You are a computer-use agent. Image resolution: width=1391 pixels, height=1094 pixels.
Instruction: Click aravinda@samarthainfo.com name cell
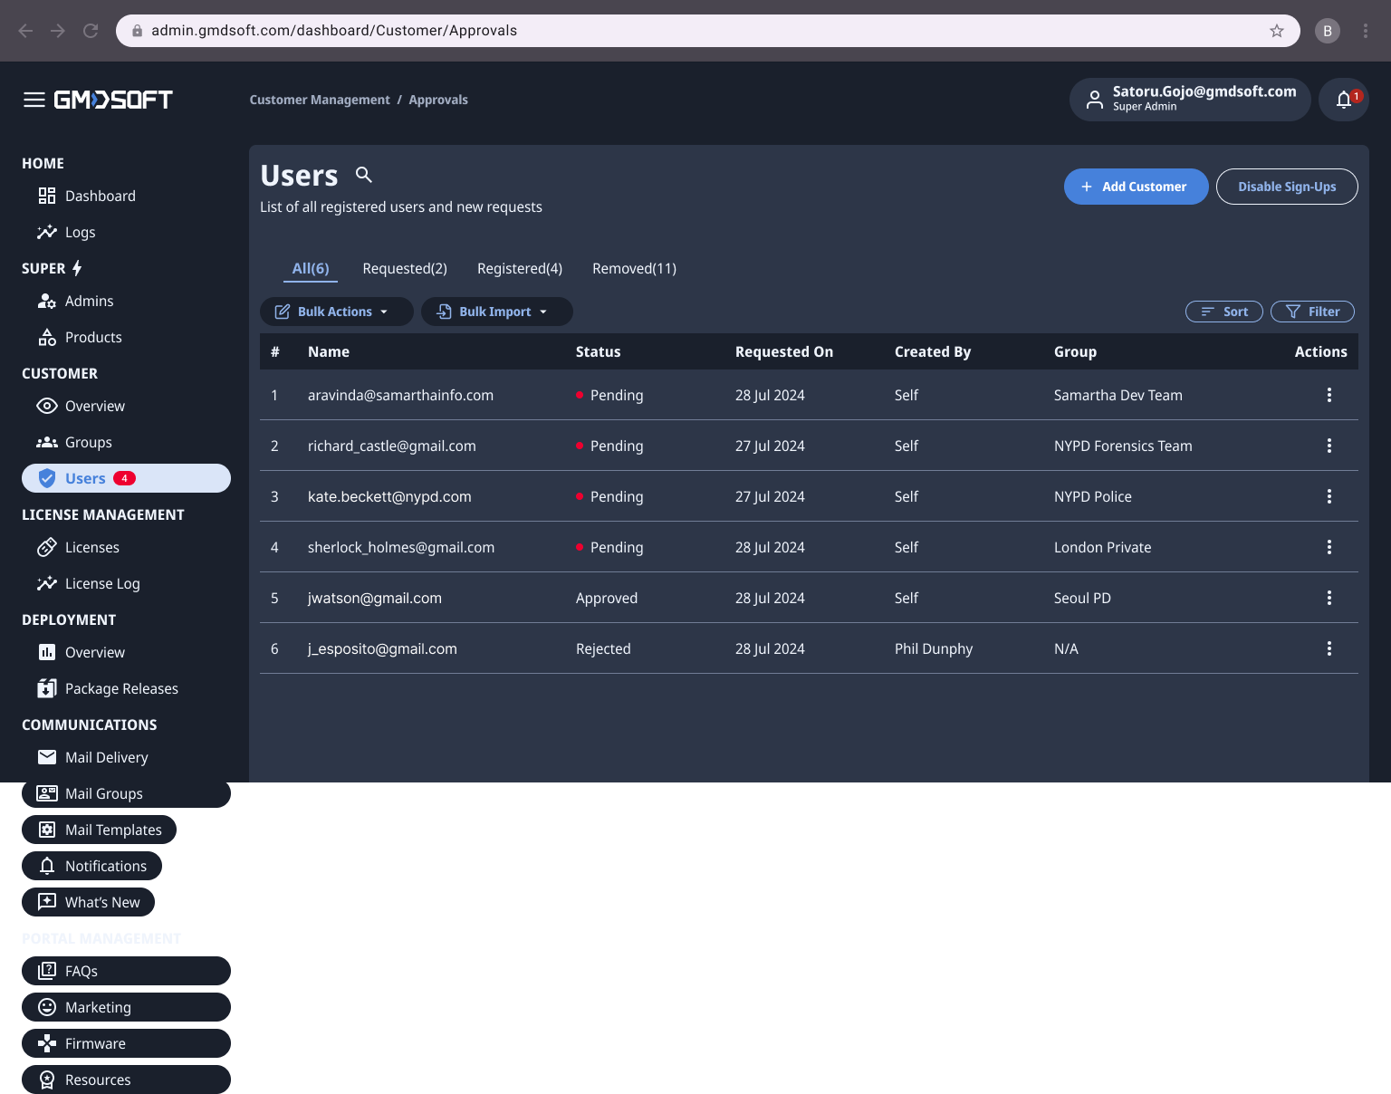coord(400,395)
